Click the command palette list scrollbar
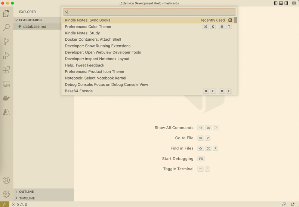299x207 pixels. tap(236, 20)
